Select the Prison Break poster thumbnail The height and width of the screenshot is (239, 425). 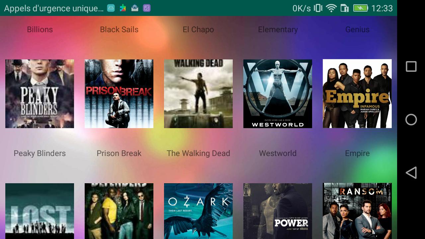tap(119, 94)
